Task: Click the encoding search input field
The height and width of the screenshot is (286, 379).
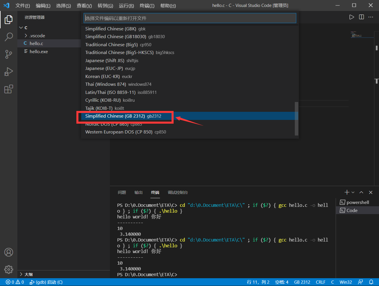Action: pyautogui.click(x=190, y=18)
